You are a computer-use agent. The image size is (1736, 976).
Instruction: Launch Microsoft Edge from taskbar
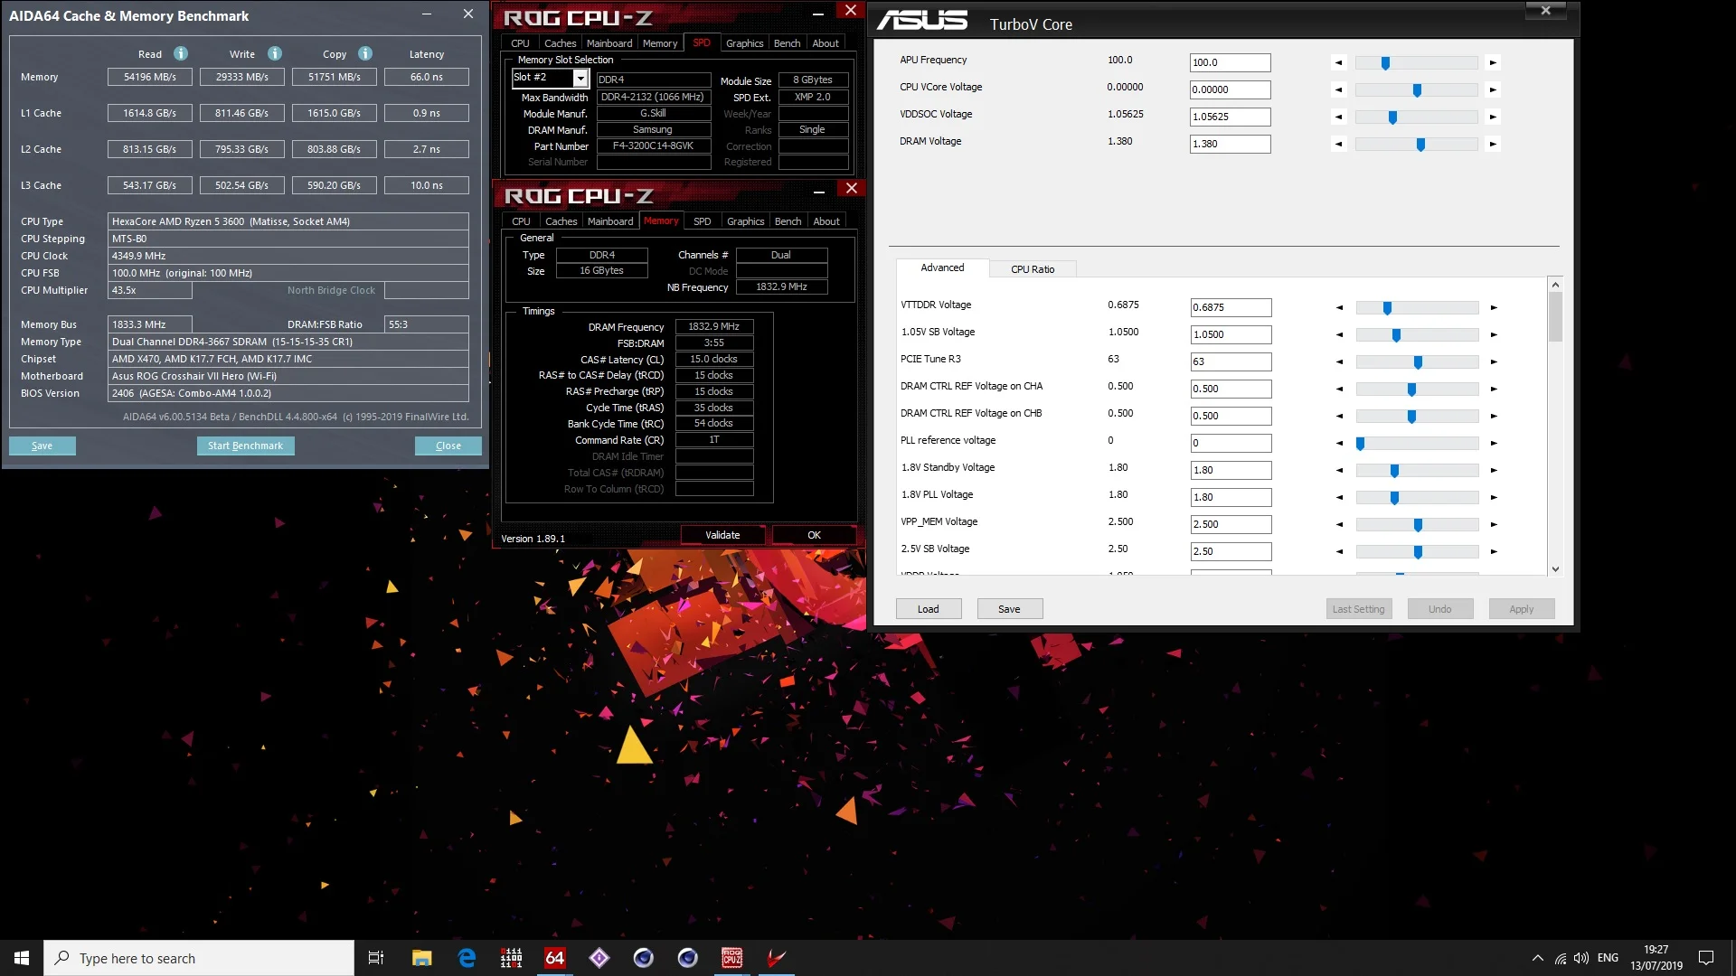point(467,958)
